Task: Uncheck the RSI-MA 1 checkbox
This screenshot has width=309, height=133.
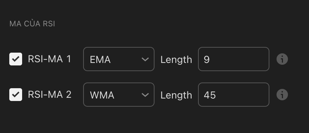Action: click(x=16, y=59)
